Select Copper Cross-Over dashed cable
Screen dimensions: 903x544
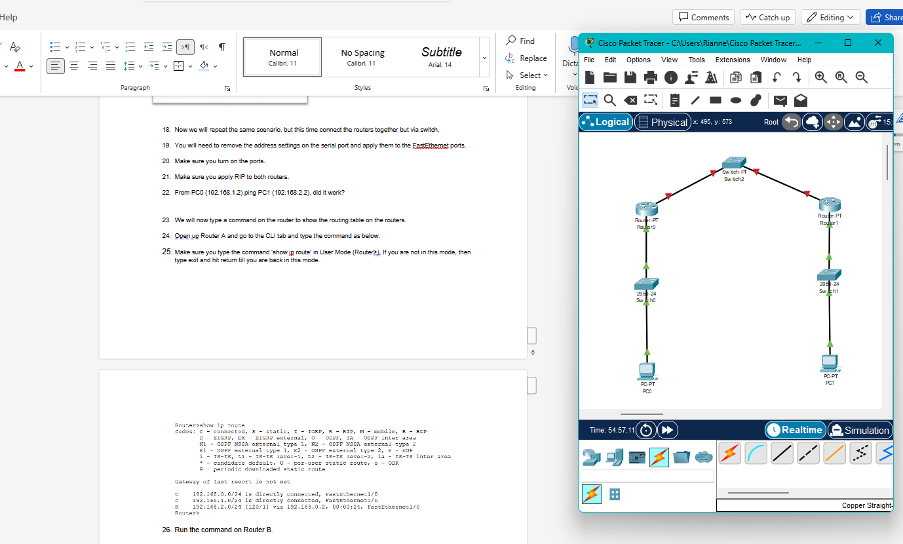809,453
